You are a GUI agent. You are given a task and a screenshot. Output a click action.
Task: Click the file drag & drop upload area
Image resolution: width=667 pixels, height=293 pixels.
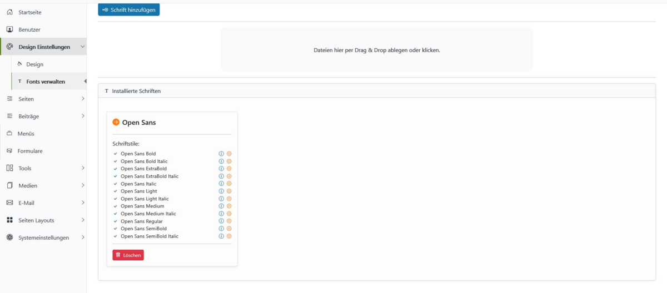(x=377, y=49)
